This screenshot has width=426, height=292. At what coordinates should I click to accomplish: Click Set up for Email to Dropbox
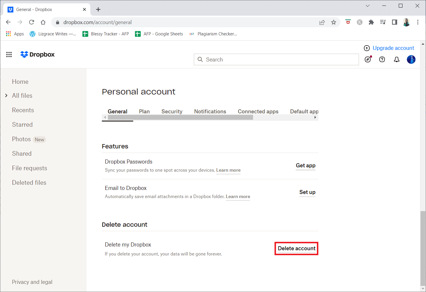[x=307, y=192]
